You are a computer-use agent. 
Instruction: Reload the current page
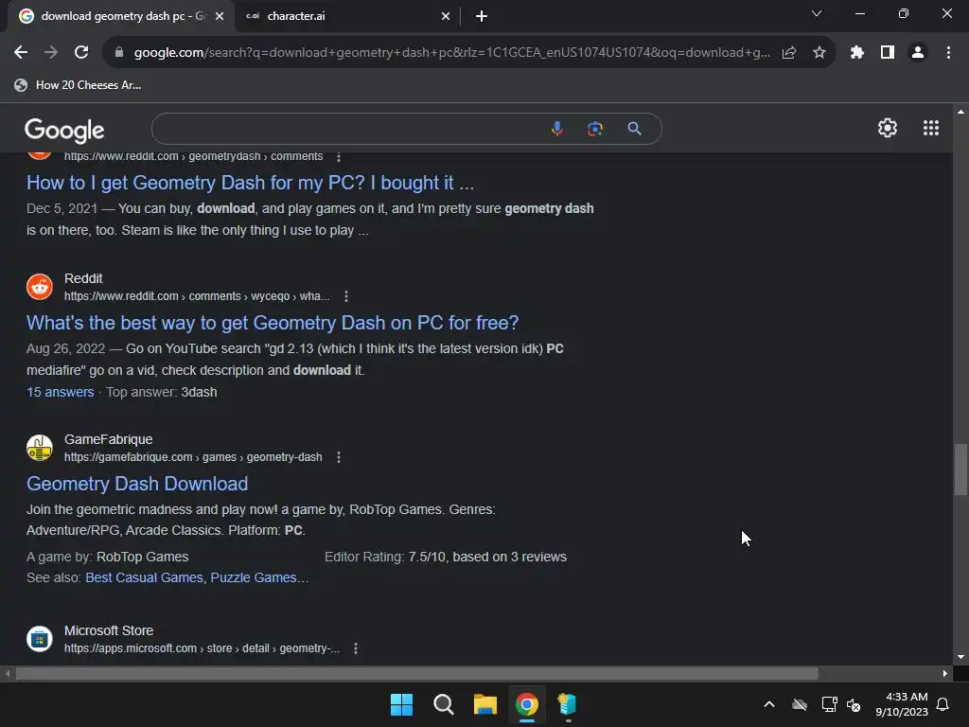pos(81,53)
